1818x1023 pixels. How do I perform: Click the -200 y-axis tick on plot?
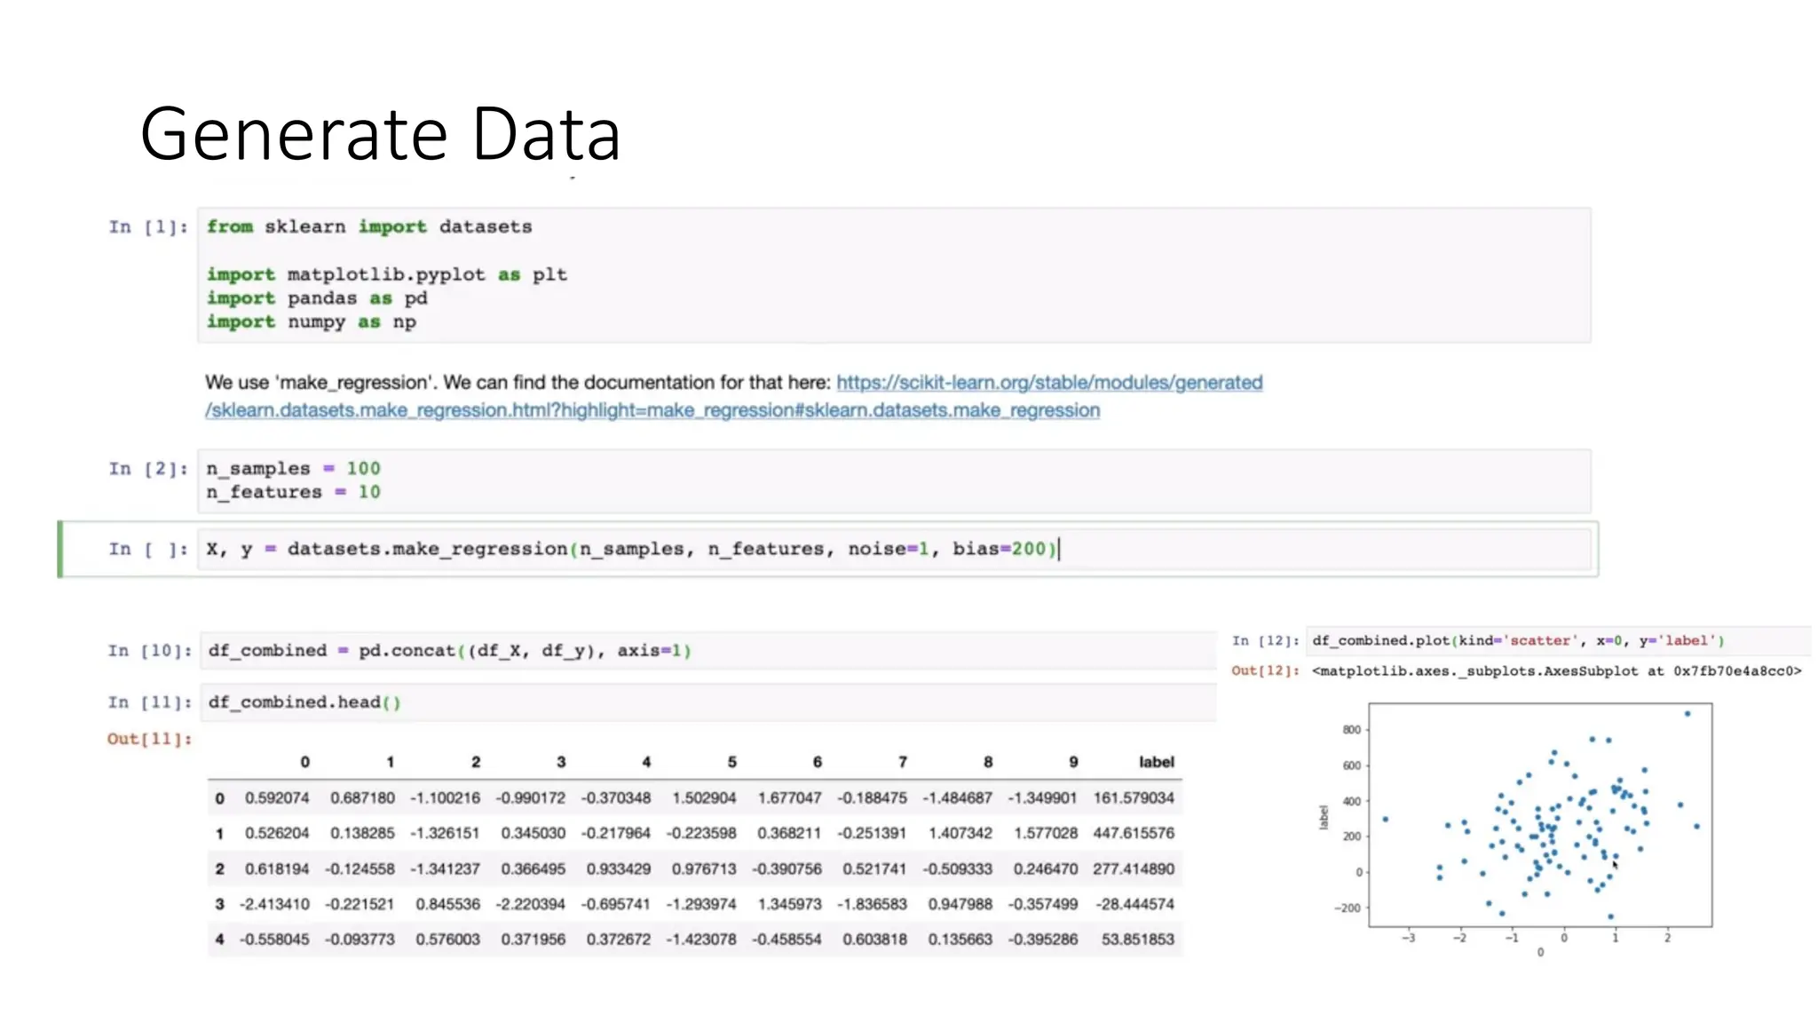1348,908
